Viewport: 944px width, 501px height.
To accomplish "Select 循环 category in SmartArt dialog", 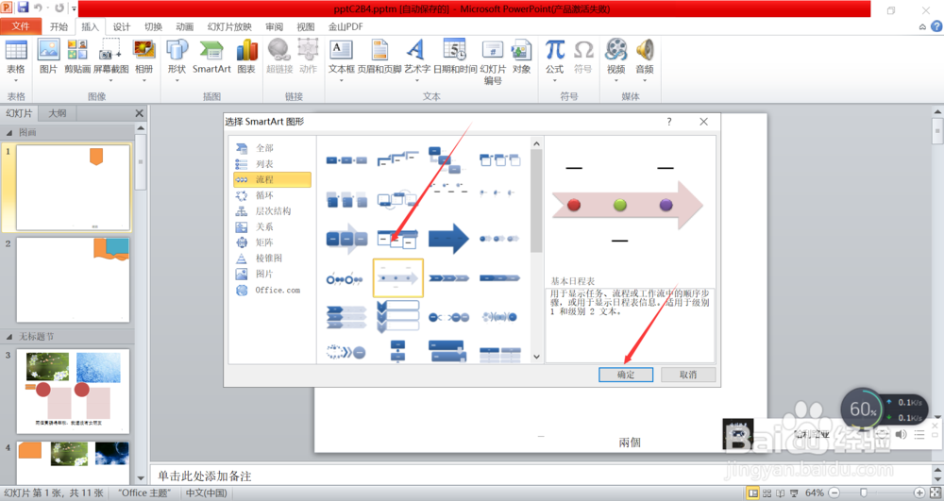I will click(272, 195).
